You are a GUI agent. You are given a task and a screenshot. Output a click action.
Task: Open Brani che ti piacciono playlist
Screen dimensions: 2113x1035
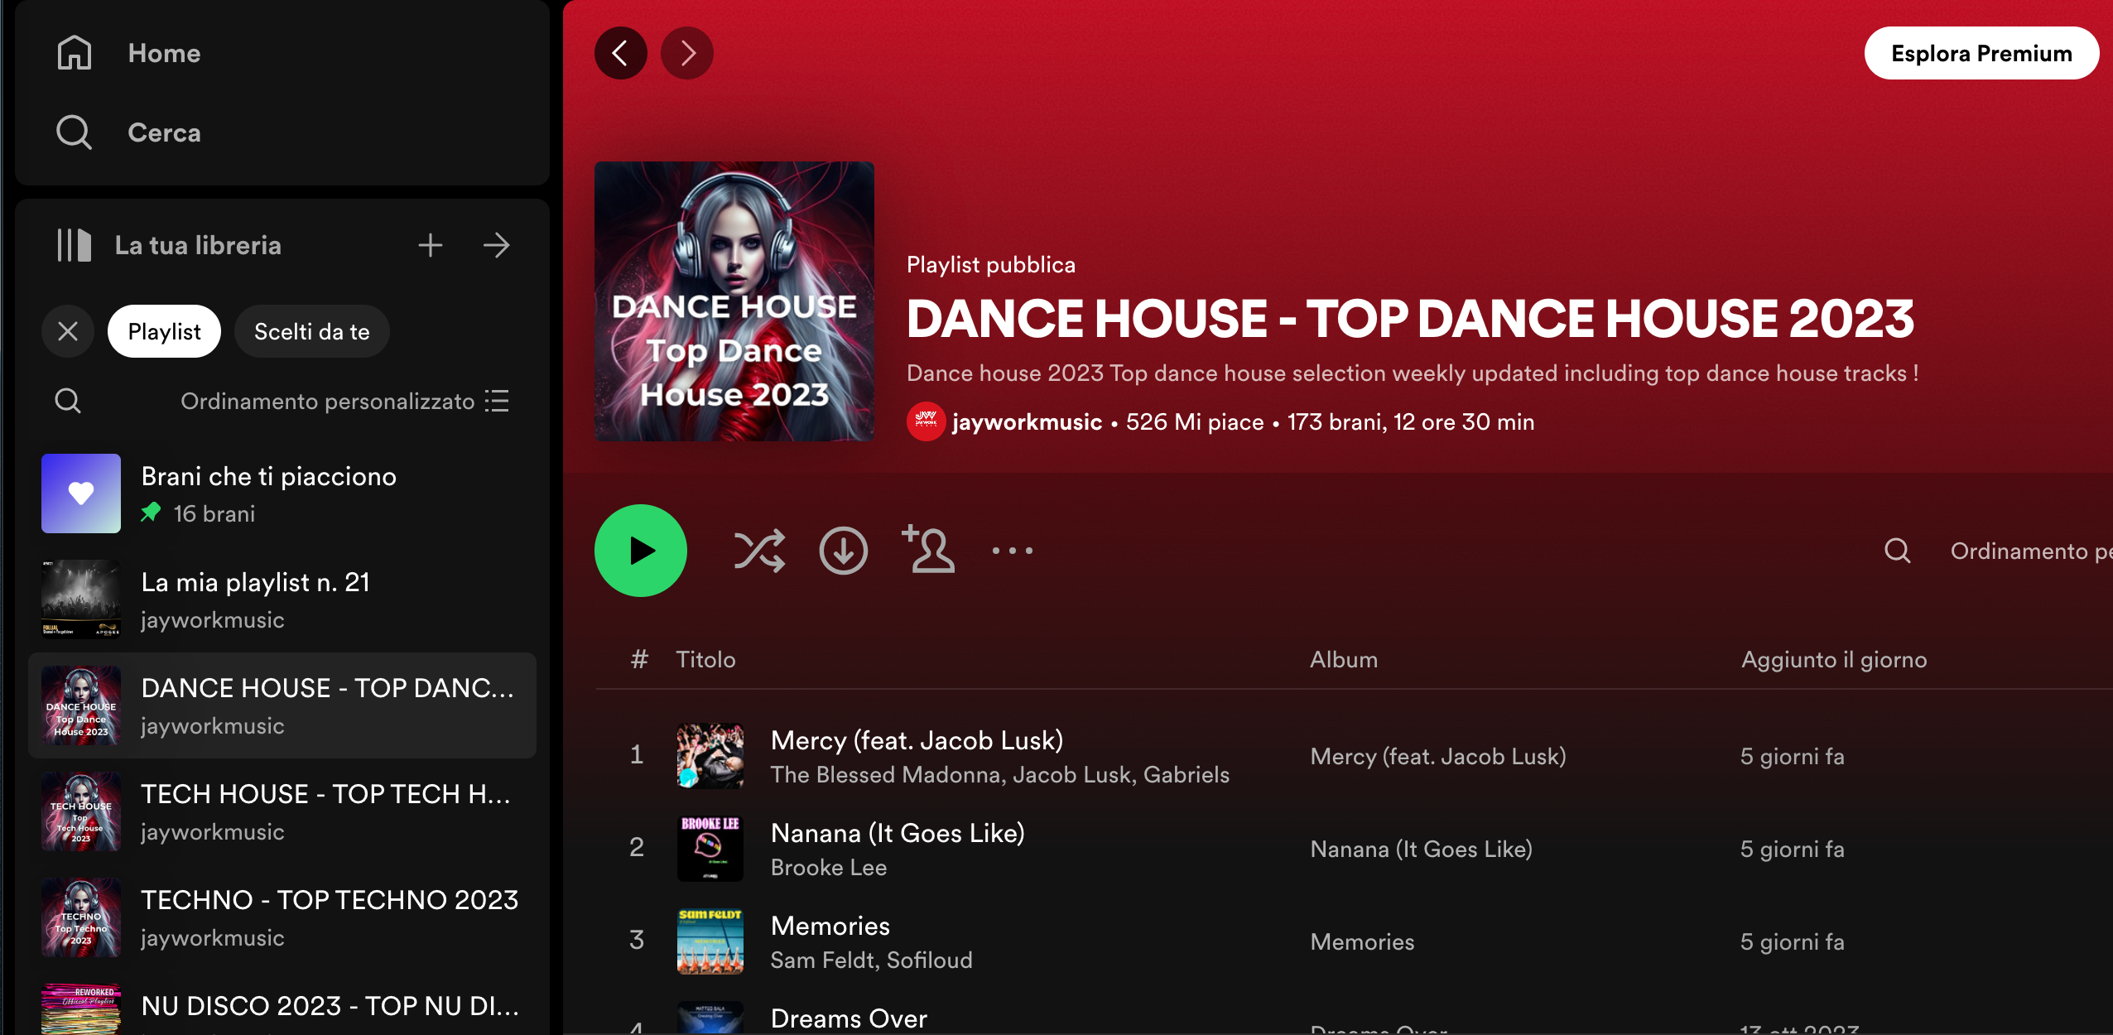click(x=282, y=493)
